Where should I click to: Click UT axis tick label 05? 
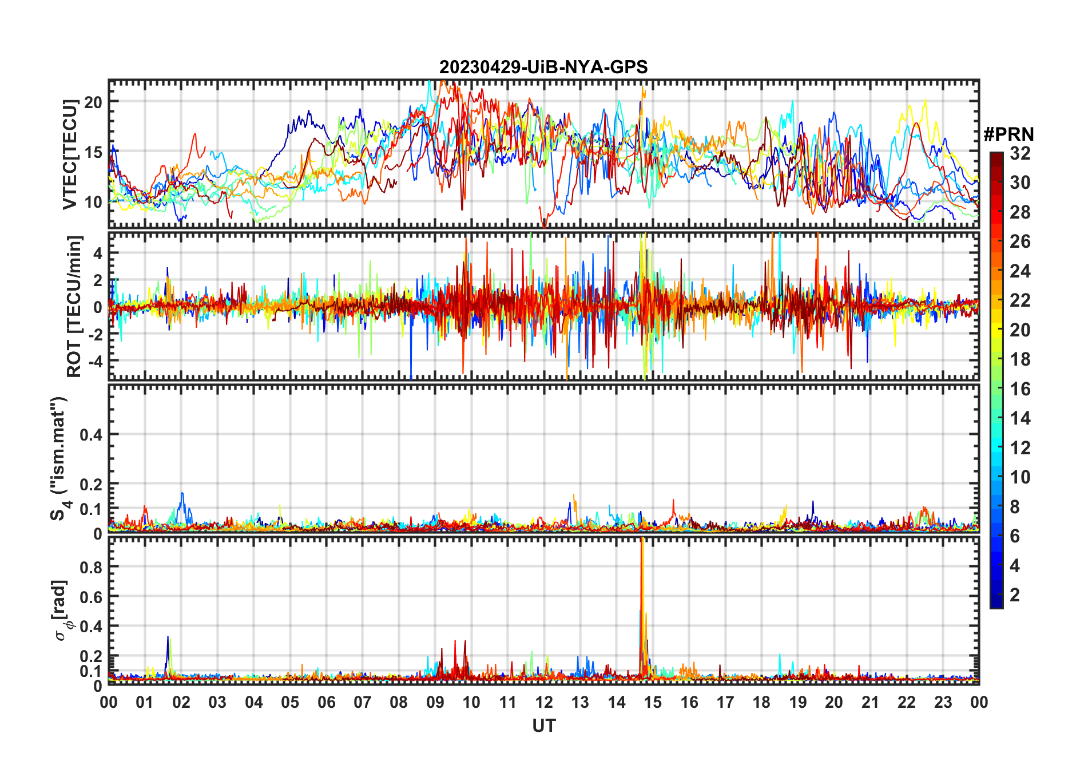pos(290,702)
